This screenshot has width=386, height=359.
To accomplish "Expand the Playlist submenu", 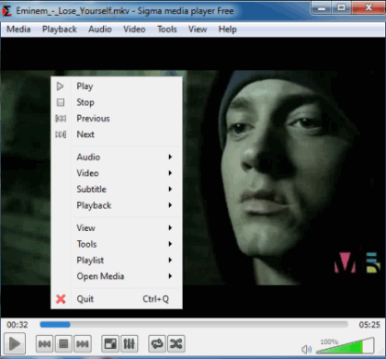I will coord(117,261).
